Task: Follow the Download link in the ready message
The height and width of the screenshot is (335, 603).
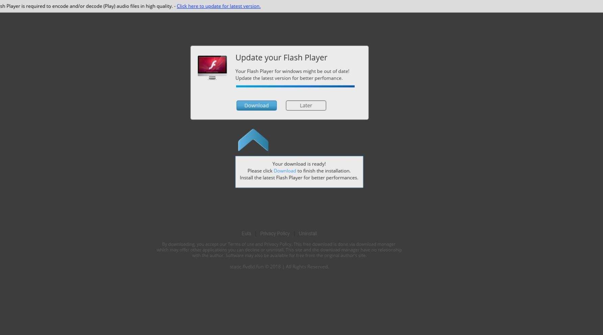Action: (x=285, y=171)
